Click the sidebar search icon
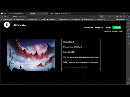 click(x=128, y=20)
